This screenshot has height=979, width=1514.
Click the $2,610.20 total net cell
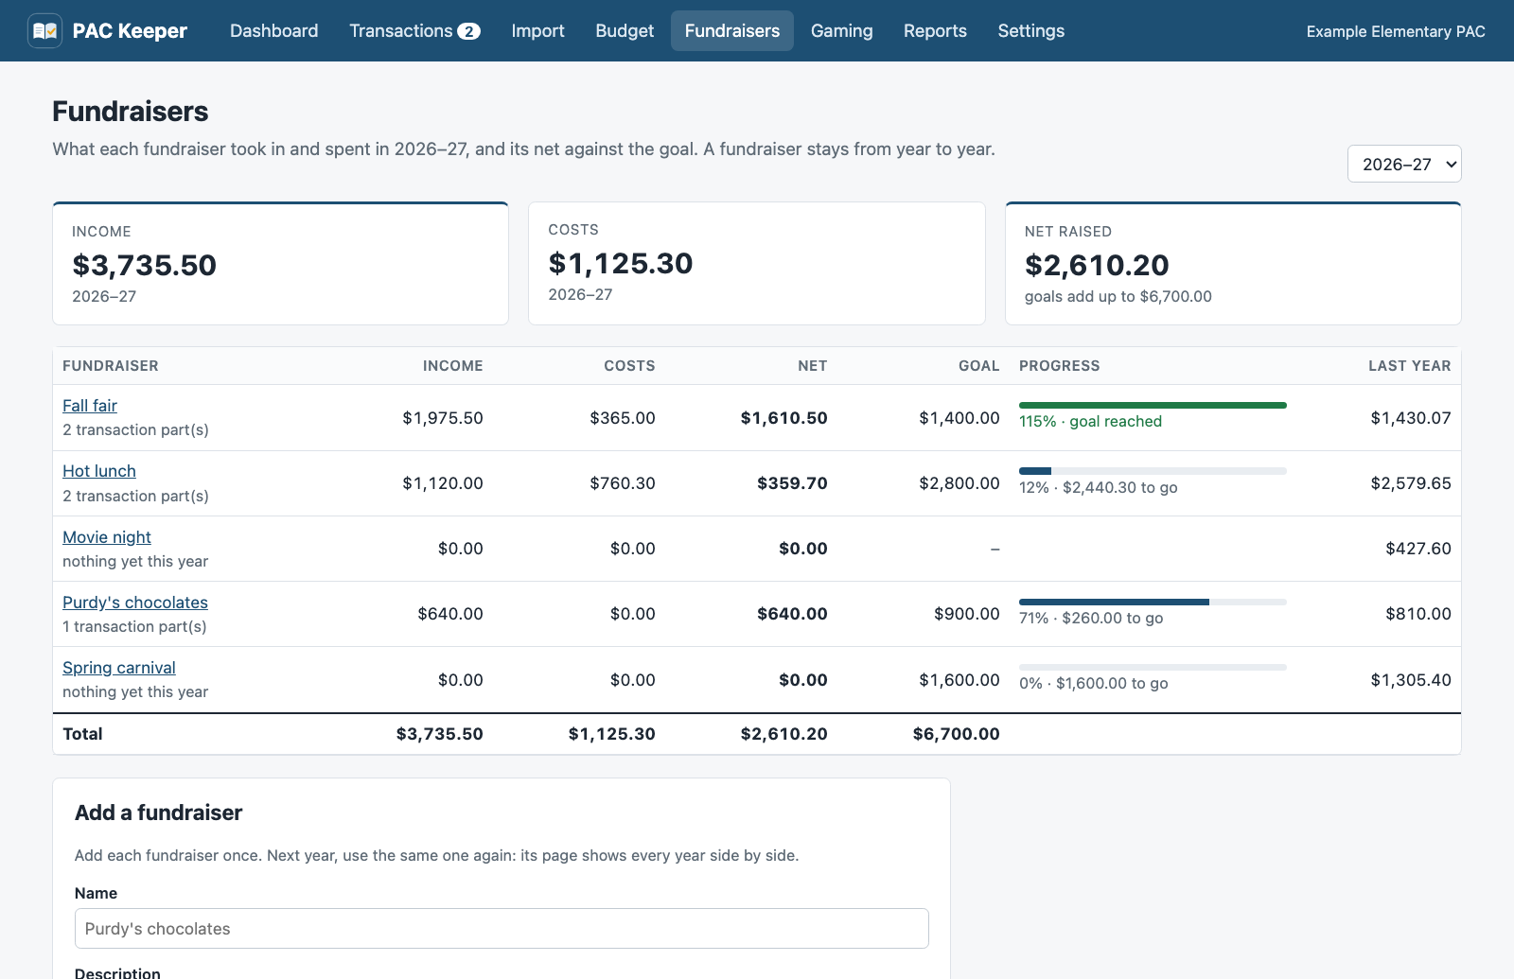(783, 734)
